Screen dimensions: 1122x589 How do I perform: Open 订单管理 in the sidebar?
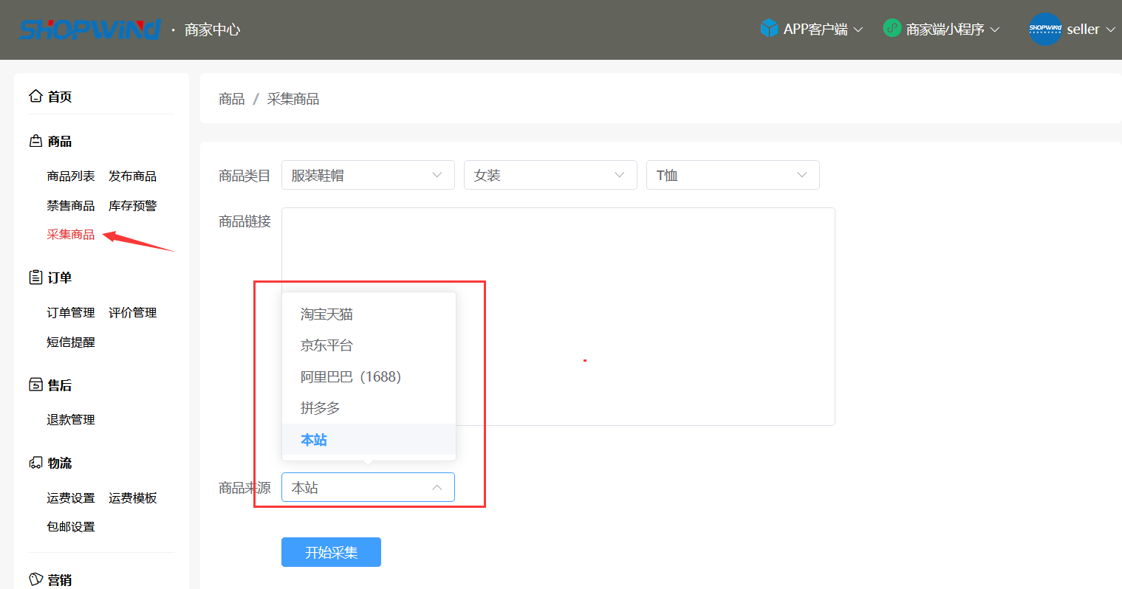(71, 312)
